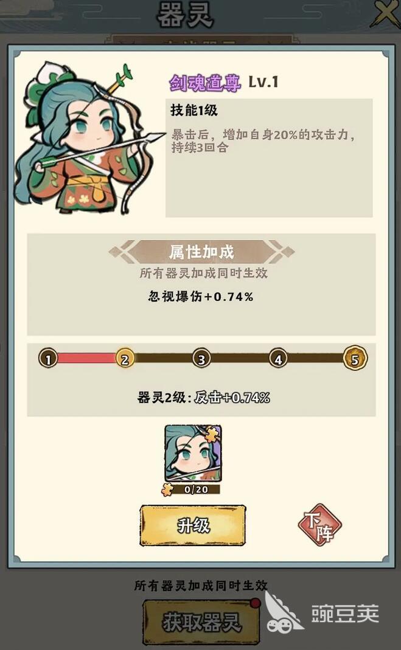This screenshot has width=401, height=650.
Task: Open 获取器灵 button at bottom
Action: pos(201,623)
